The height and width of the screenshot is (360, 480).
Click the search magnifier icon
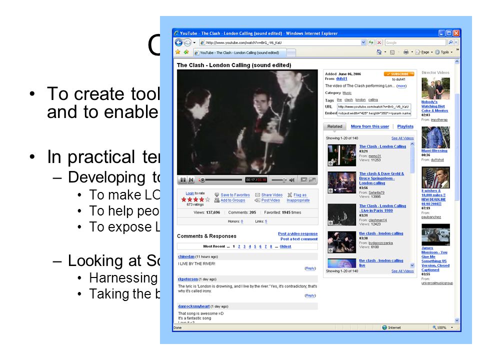click(x=450, y=42)
